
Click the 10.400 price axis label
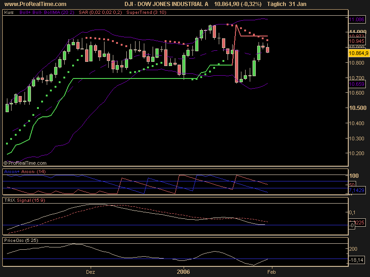357,123
